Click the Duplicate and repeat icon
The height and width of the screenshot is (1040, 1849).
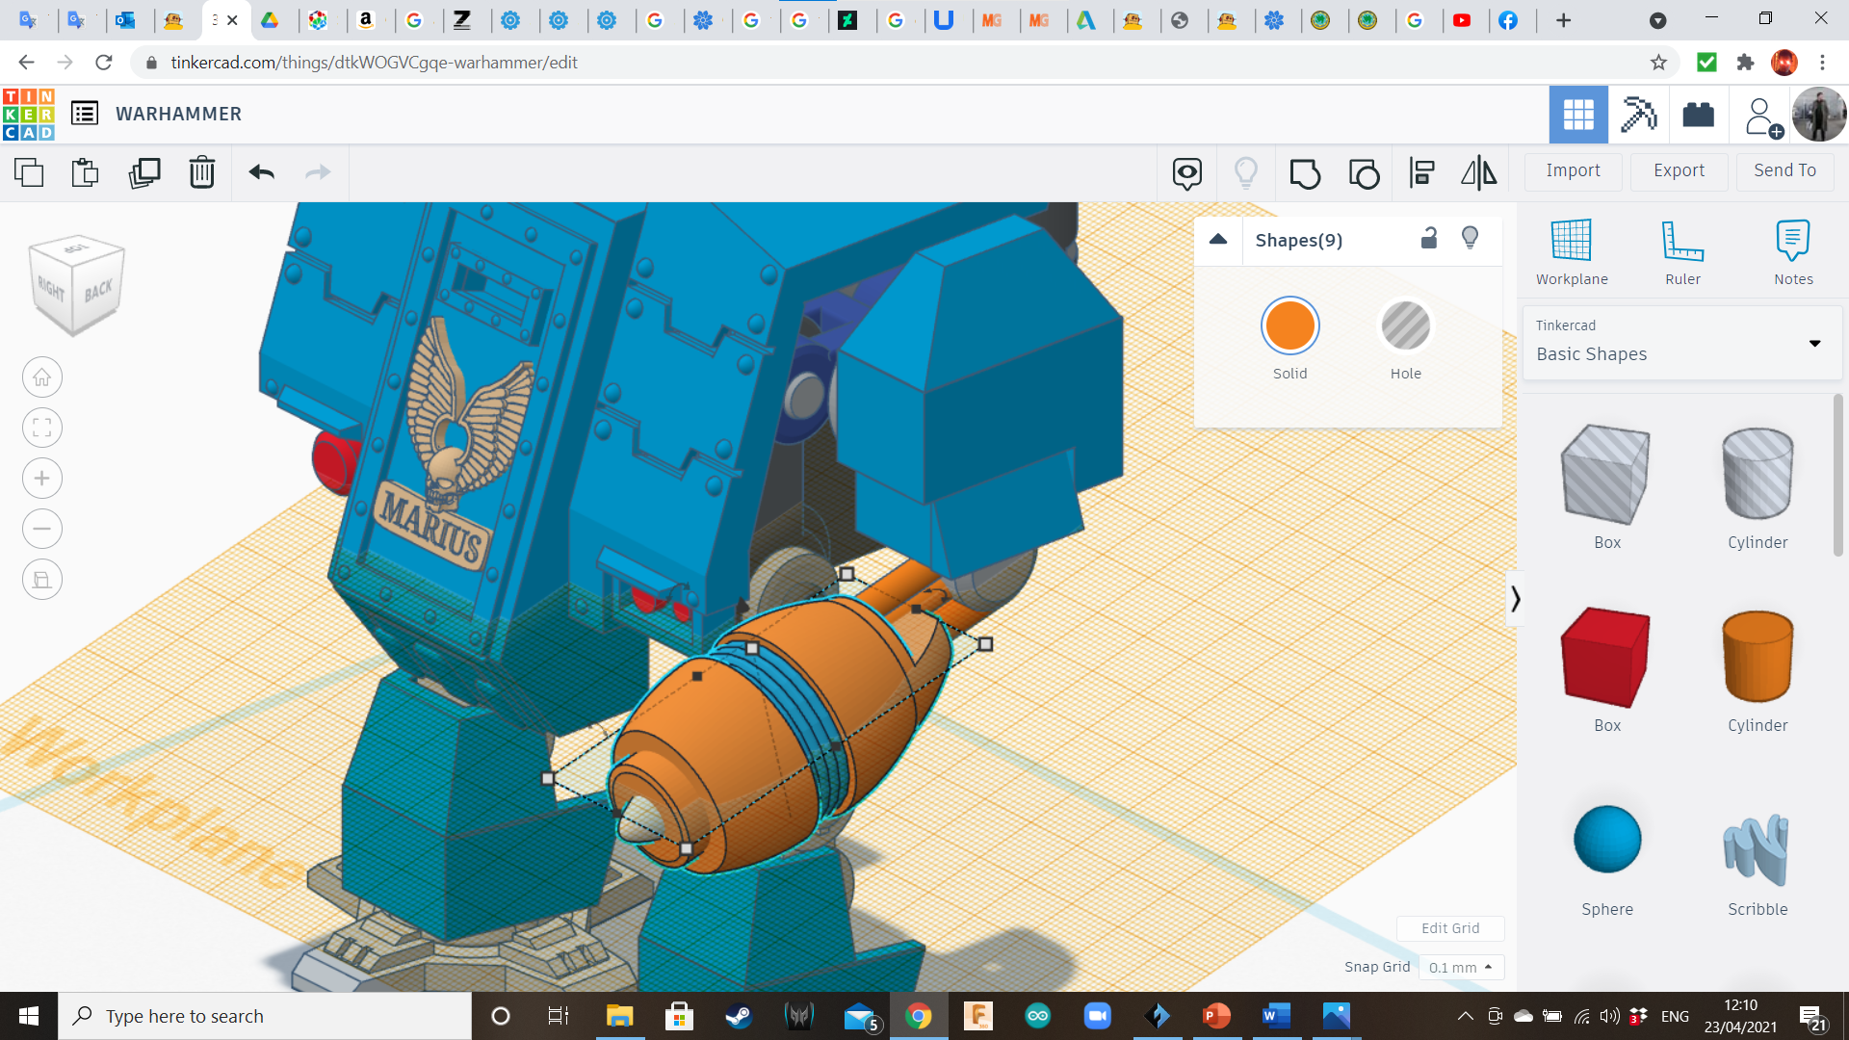(x=144, y=172)
